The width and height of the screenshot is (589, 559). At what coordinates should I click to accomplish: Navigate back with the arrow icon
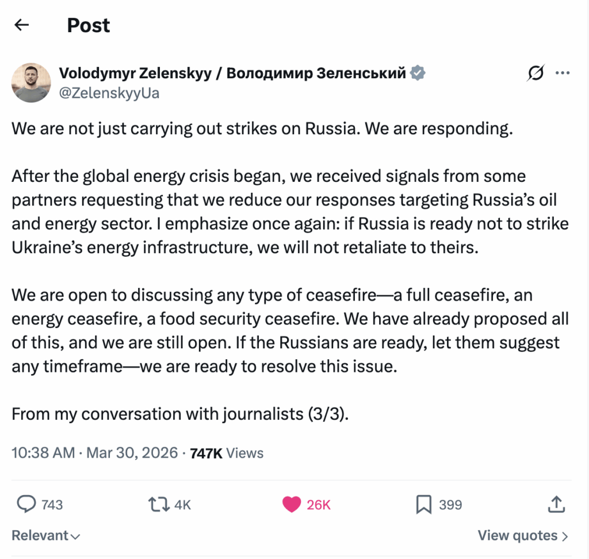[21, 25]
